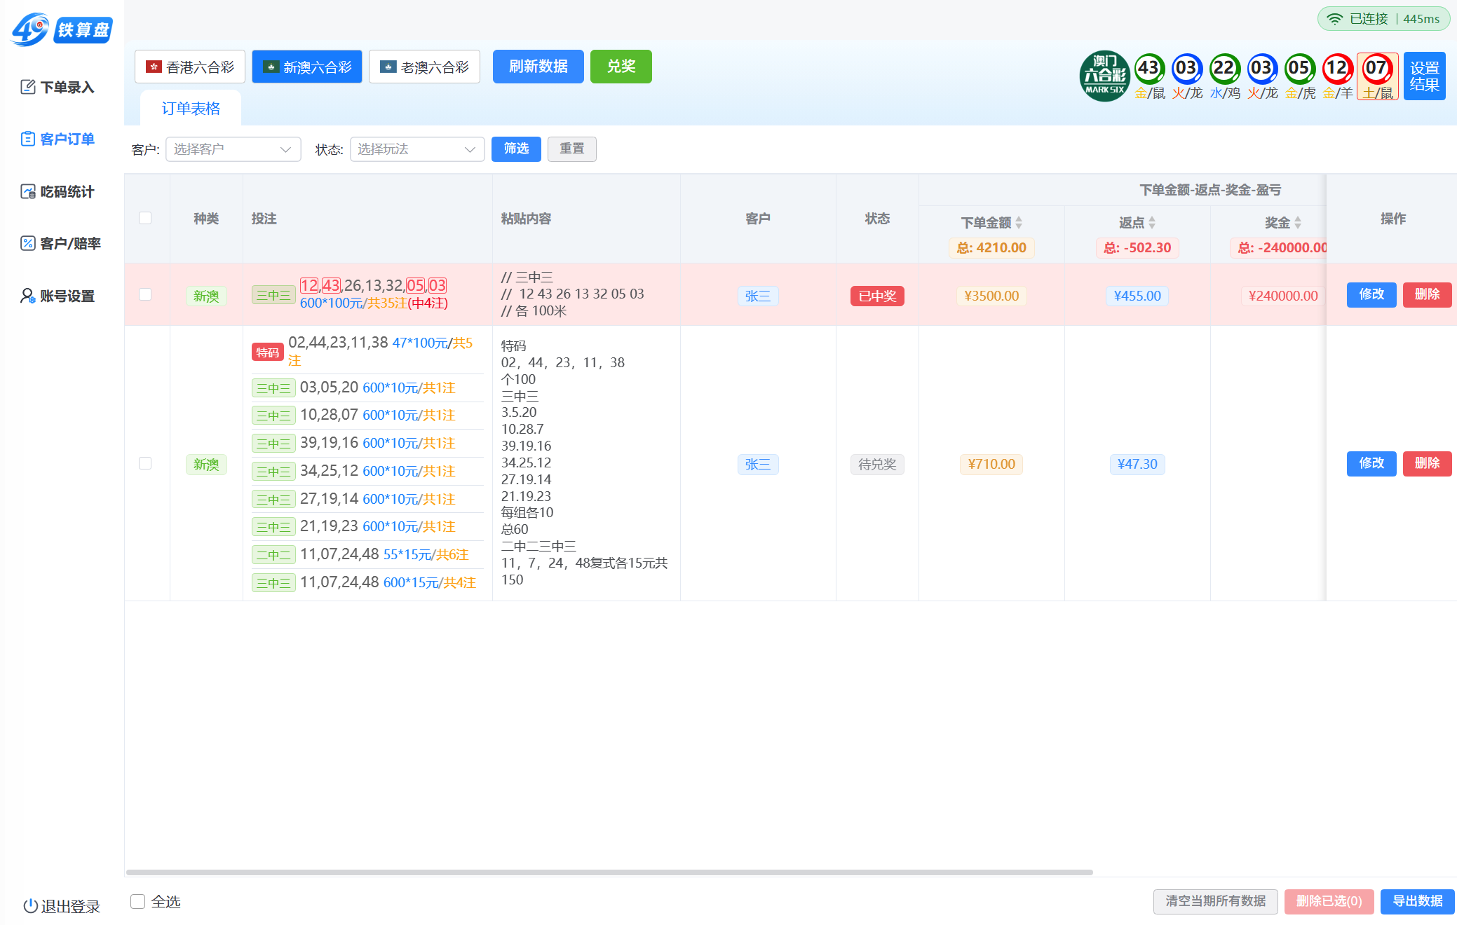Click 修改 for the 已中奖 order

[1371, 295]
